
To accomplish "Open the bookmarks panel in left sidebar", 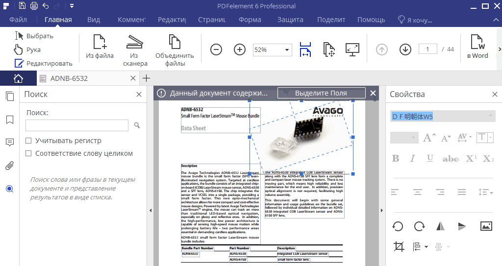I will pyautogui.click(x=9, y=120).
